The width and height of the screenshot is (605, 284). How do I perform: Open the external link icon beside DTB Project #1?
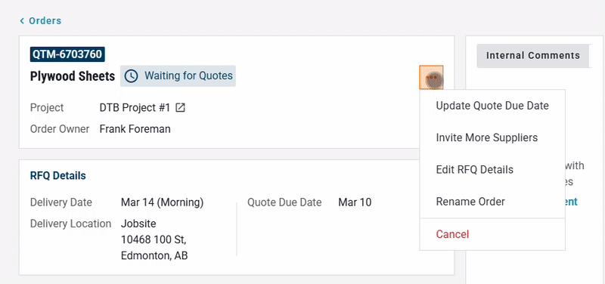click(x=180, y=108)
